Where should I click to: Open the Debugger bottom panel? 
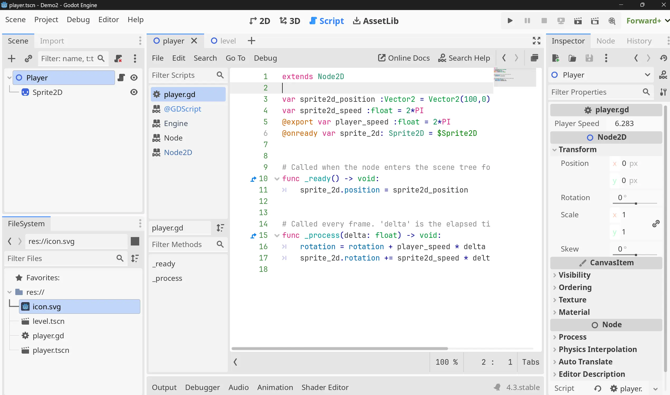coord(203,388)
